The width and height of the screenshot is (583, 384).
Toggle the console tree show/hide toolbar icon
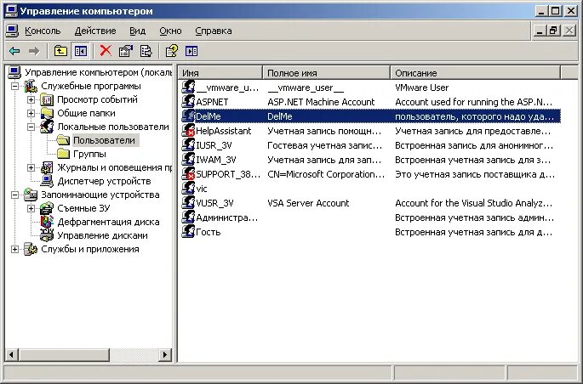(80, 51)
